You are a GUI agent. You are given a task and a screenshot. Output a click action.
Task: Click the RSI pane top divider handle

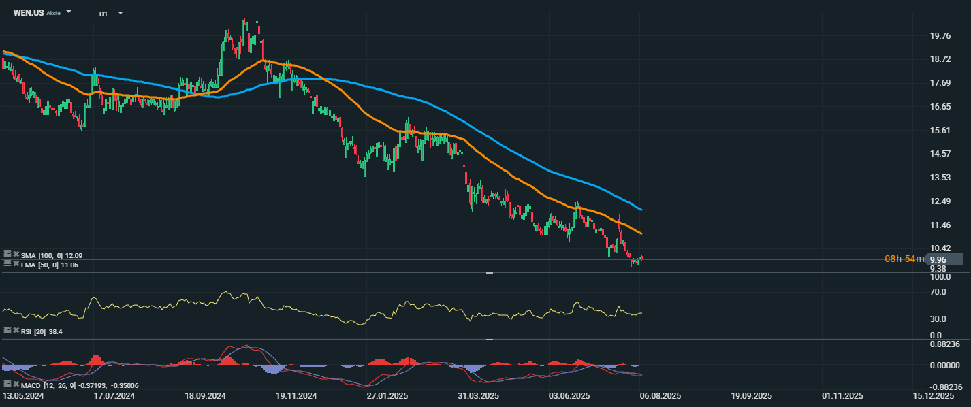click(489, 273)
